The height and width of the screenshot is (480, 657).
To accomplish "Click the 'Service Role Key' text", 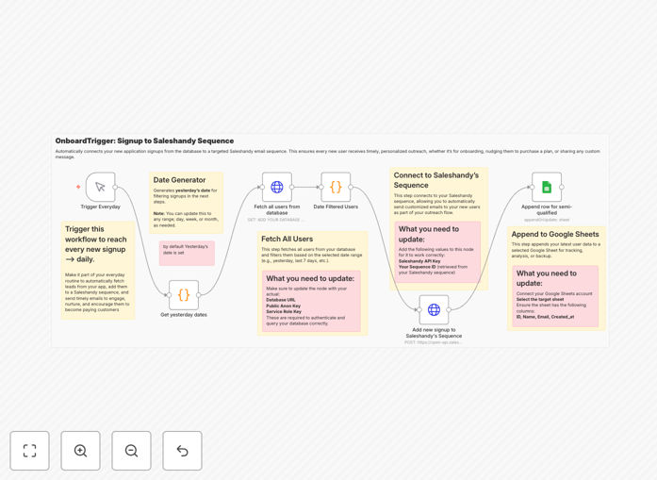I will point(284,311).
